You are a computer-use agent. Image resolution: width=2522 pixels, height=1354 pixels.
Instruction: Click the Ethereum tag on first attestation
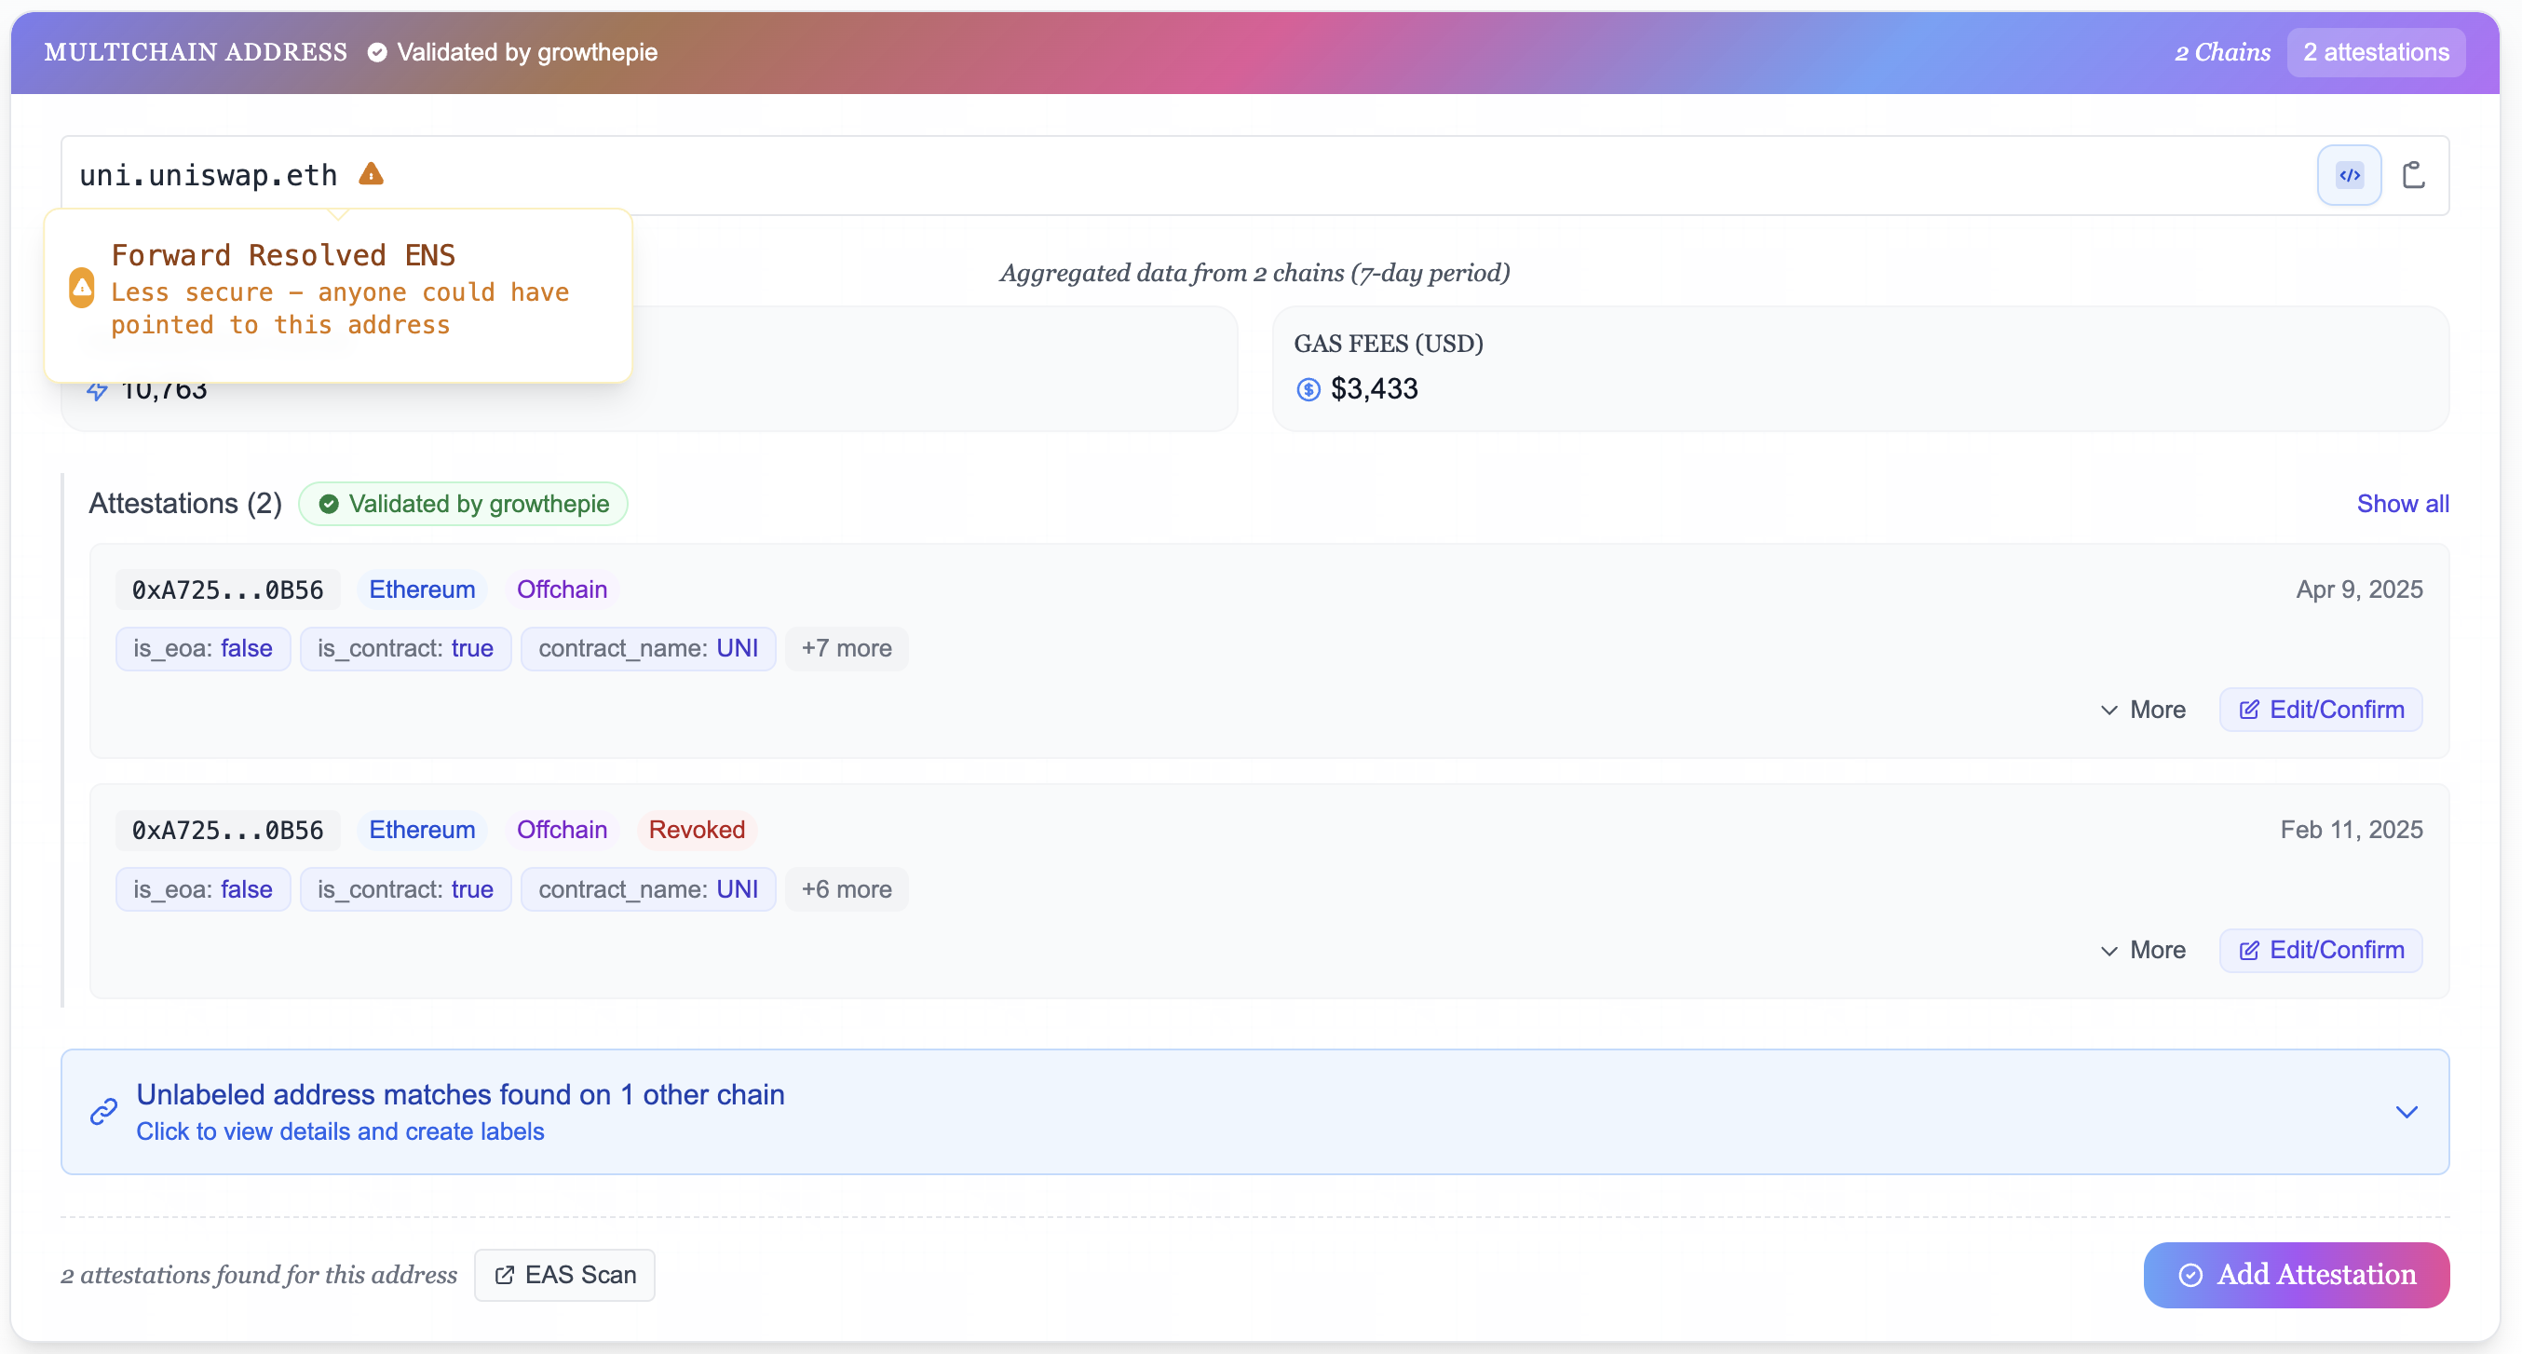pos(422,589)
